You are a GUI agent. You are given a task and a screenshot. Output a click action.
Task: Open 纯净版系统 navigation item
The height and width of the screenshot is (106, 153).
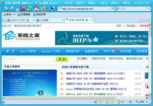pos(73,51)
